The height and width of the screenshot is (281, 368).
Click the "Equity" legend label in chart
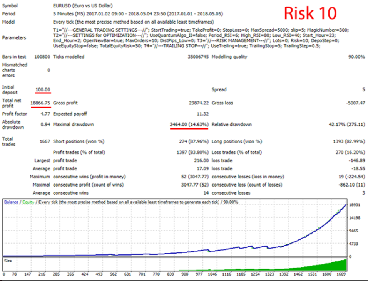[27, 202]
